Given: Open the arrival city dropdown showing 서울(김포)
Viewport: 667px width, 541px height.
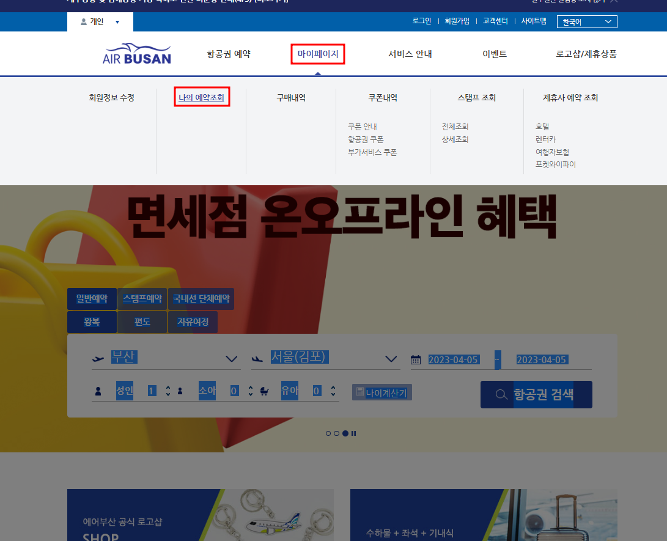Looking at the screenshot, I should [x=391, y=359].
